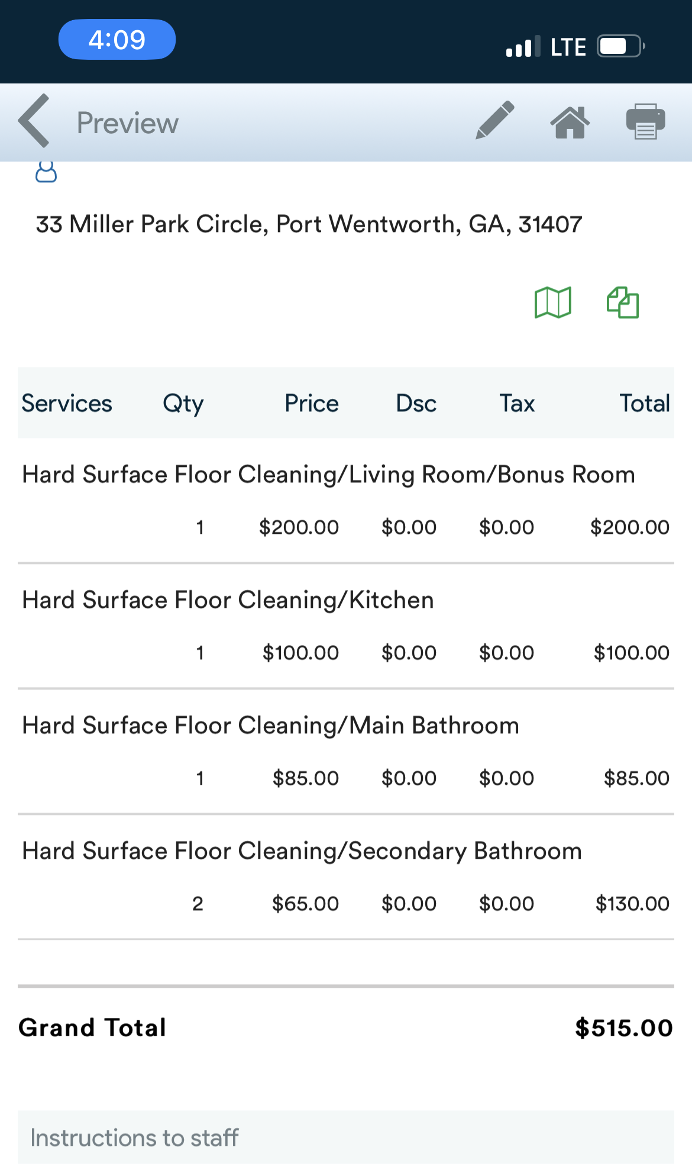692x1176 pixels.
Task: Tap the 4:09 time pill
Action: pos(117,40)
